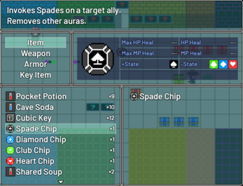The height and width of the screenshot is (186, 243).
Task: Click the green Club Chip icon
Action: click(x=10, y=150)
